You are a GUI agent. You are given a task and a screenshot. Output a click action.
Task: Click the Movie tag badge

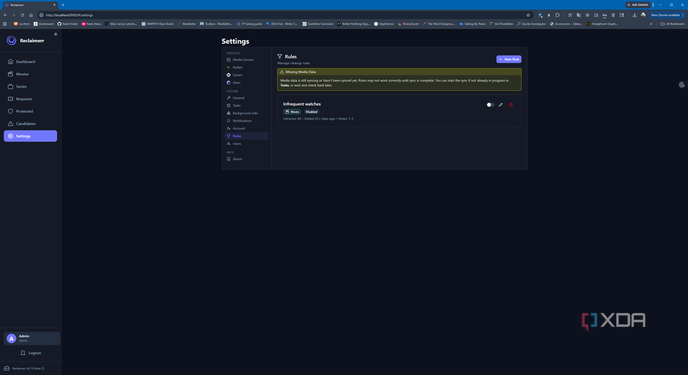pos(292,112)
